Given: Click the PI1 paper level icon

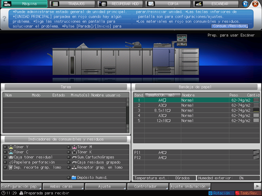Looking at the screenshot, I should click(256, 153).
